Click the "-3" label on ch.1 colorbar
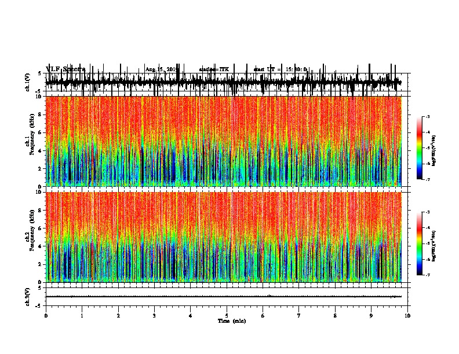Image resolution: width=459 pixels, height=354 pixels. 427,116
